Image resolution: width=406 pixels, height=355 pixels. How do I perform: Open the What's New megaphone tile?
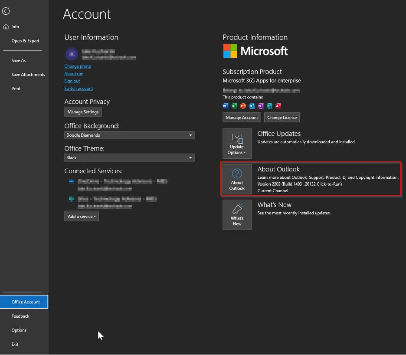click(237, 214)
